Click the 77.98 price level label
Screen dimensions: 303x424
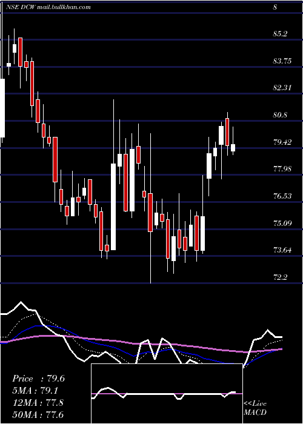tap(282, 169)
